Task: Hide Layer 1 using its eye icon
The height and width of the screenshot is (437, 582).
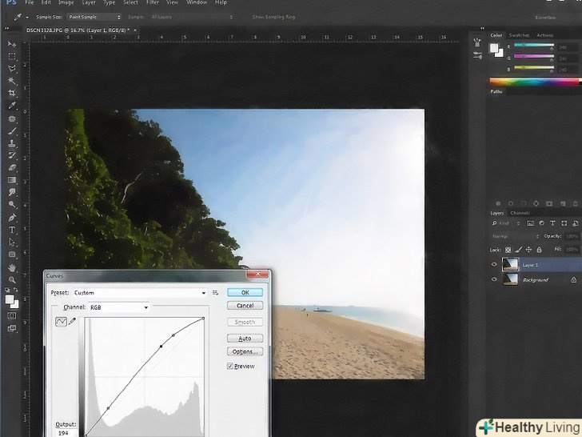Action: (x=494, y=264)
